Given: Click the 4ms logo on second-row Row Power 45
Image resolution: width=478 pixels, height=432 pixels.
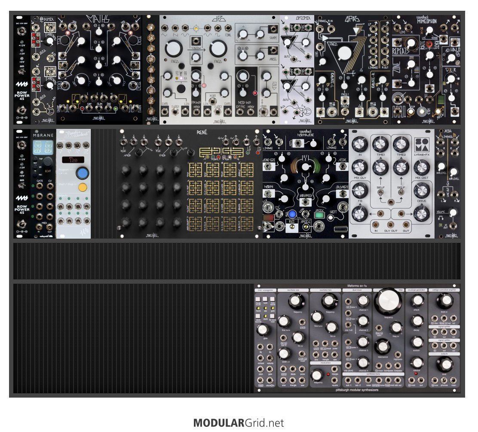Looking at the screenshot, I should point(21,199).
